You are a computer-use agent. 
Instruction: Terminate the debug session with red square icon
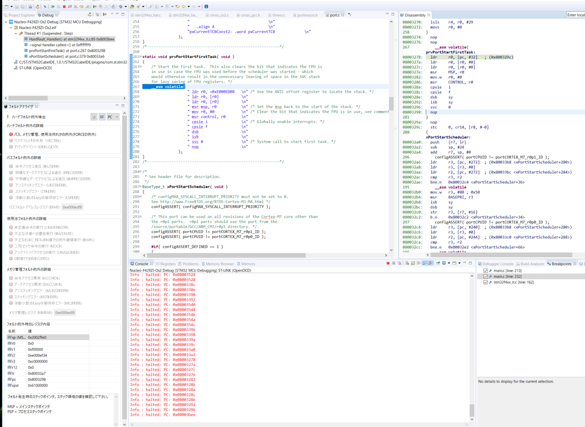pyautogui.click(x=64, y=6)
